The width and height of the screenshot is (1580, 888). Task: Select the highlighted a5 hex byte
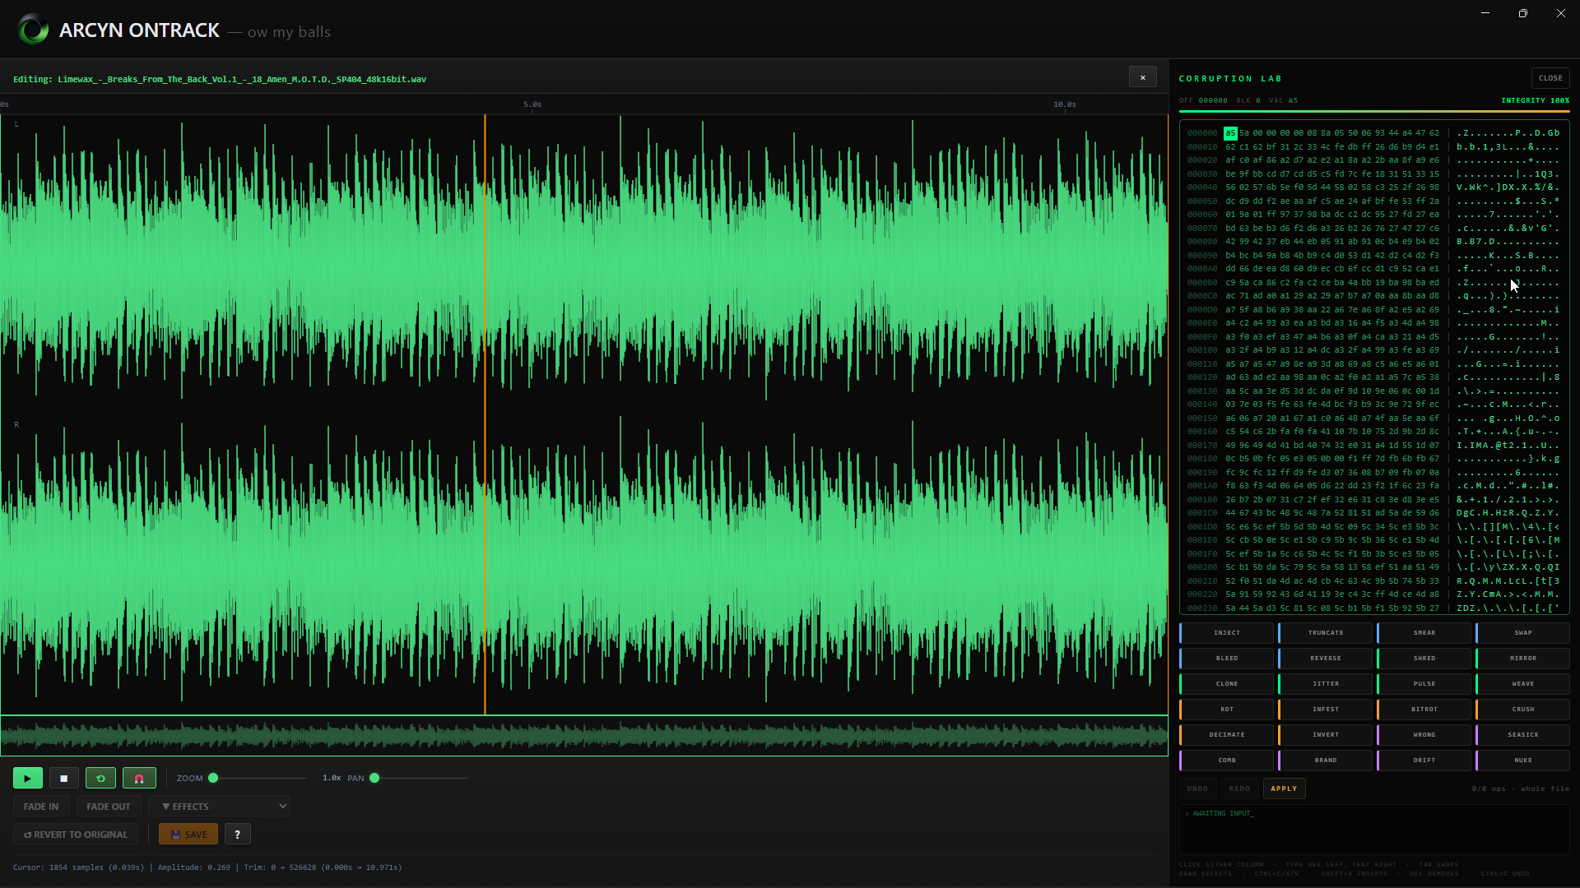point(1230,132)
